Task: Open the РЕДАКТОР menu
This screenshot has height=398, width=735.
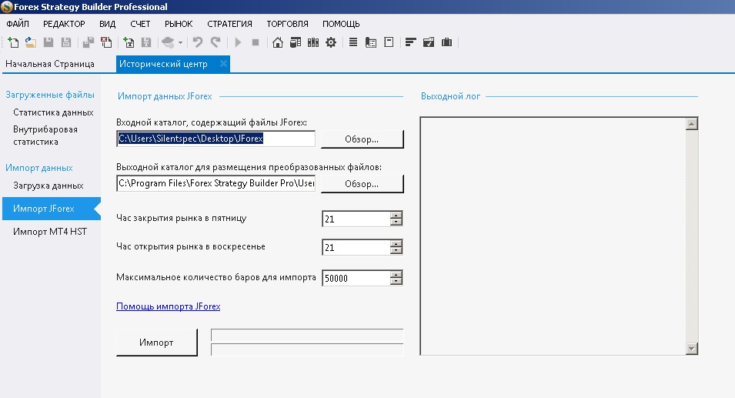Action: pos(64,24)
